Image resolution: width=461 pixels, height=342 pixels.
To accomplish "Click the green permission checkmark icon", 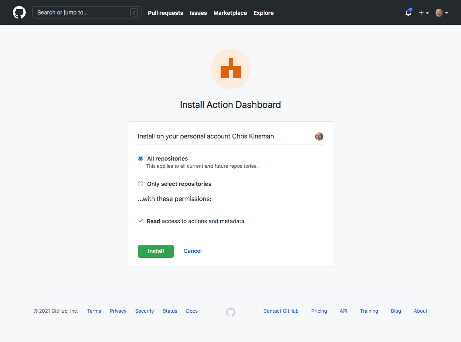I will click(x=141, y=221).
